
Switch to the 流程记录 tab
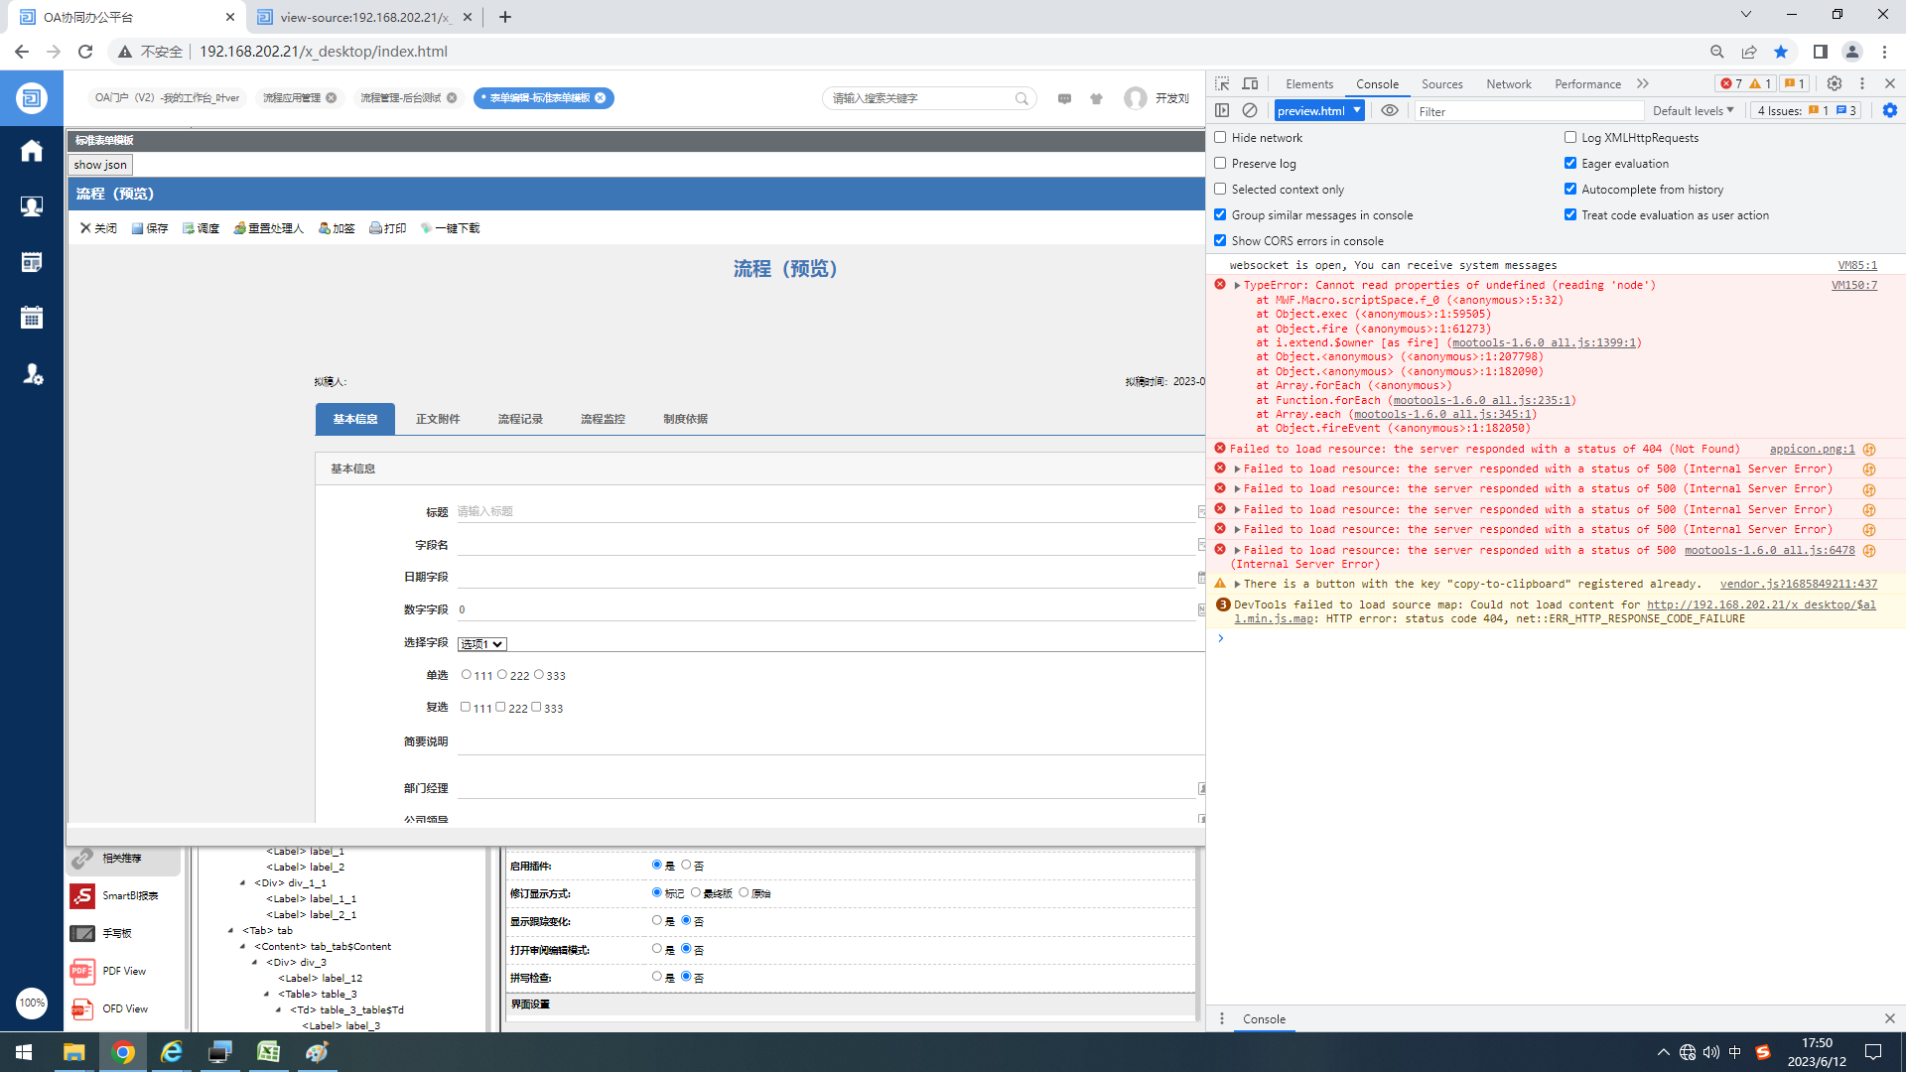tap(520, 419)
